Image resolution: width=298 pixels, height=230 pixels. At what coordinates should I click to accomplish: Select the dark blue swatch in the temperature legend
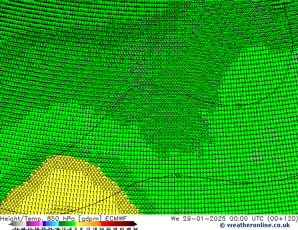click(x=44, y=224)
